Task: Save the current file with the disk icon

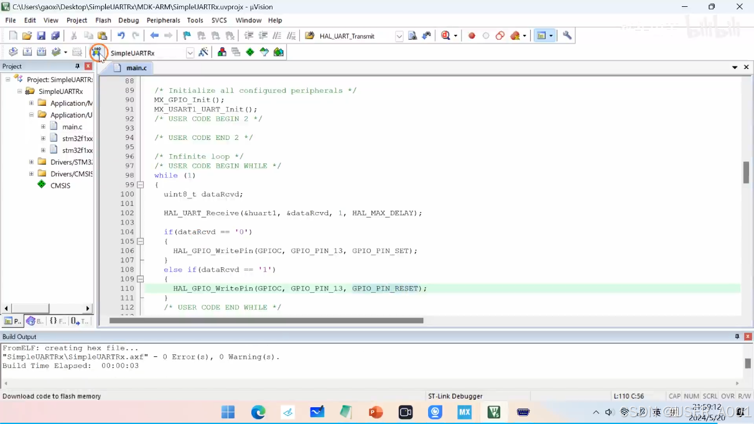Action: 41,36
